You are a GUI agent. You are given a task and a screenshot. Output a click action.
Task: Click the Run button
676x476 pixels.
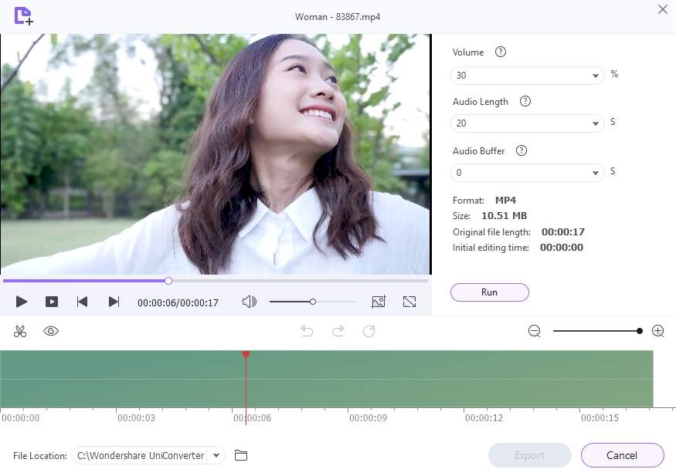489,292
